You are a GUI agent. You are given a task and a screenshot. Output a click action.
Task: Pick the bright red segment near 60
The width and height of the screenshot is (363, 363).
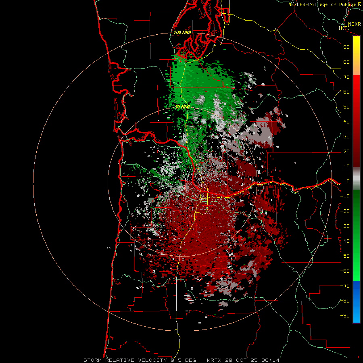coord(356,92)
